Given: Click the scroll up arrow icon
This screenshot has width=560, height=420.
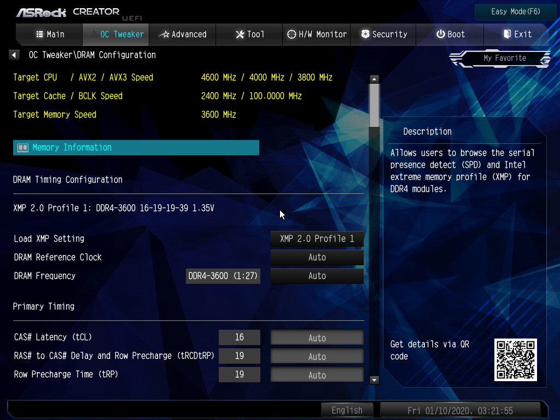Looking at the screenshot, I should pos(374,79).
